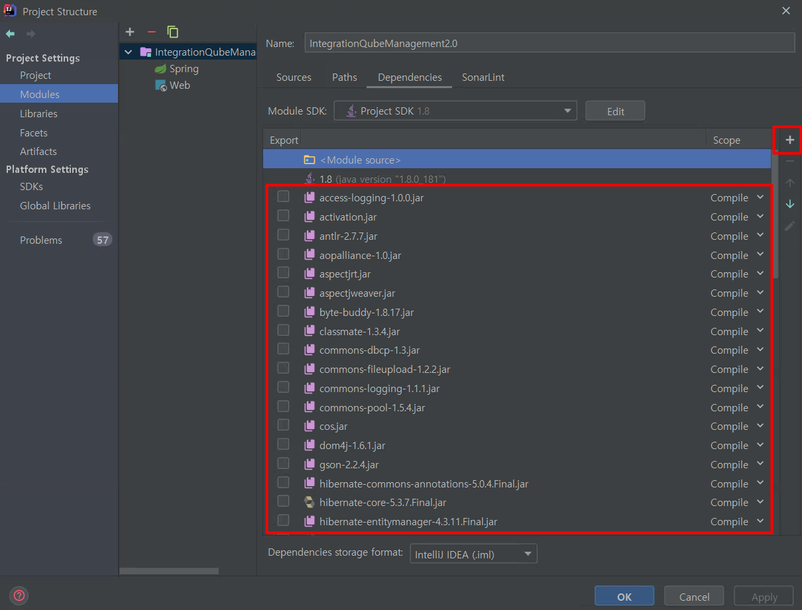Check export for commons-dbcp-1.3.jar
The image size is (802, 610).
[283, 349]
